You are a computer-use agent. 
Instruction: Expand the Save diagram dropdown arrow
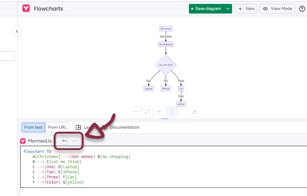(228, 9)
